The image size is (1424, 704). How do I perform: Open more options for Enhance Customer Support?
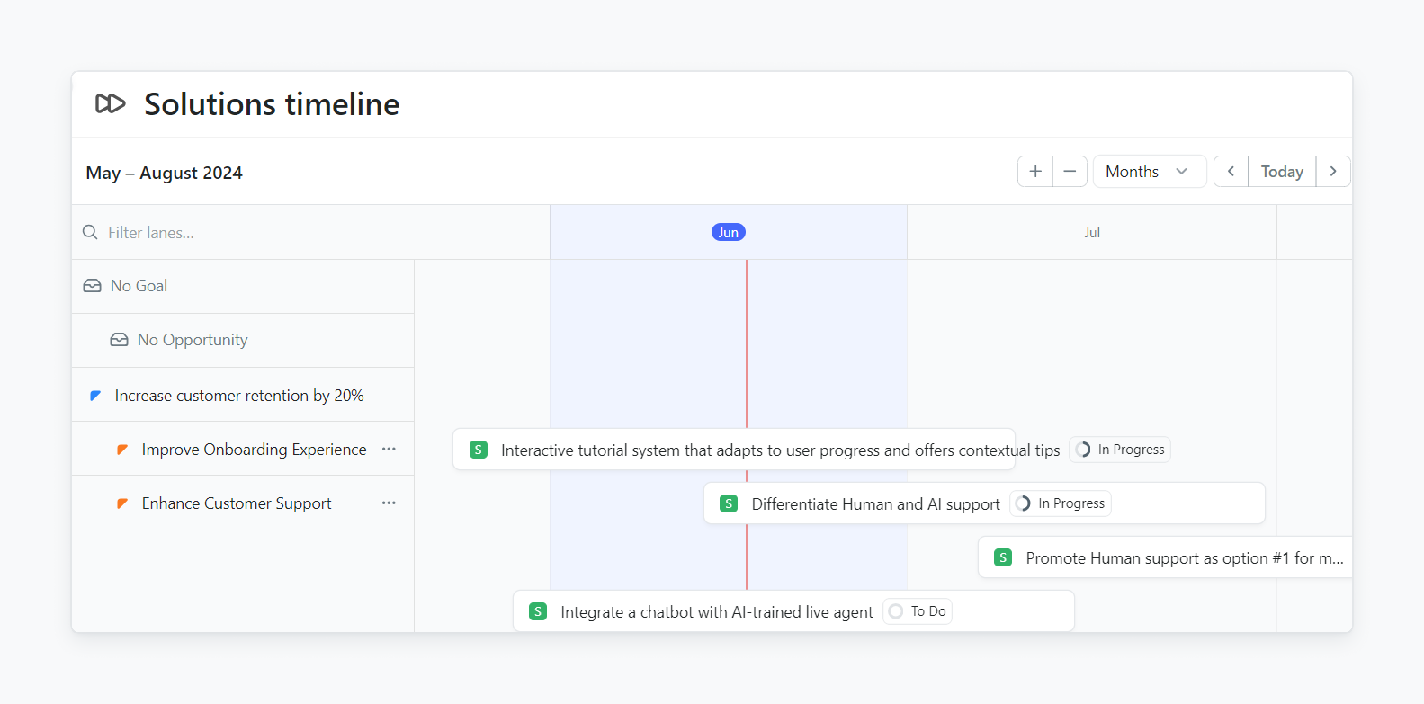coord(389,503)
